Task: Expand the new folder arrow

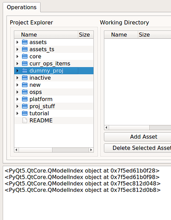Action: tap(18, 85)
